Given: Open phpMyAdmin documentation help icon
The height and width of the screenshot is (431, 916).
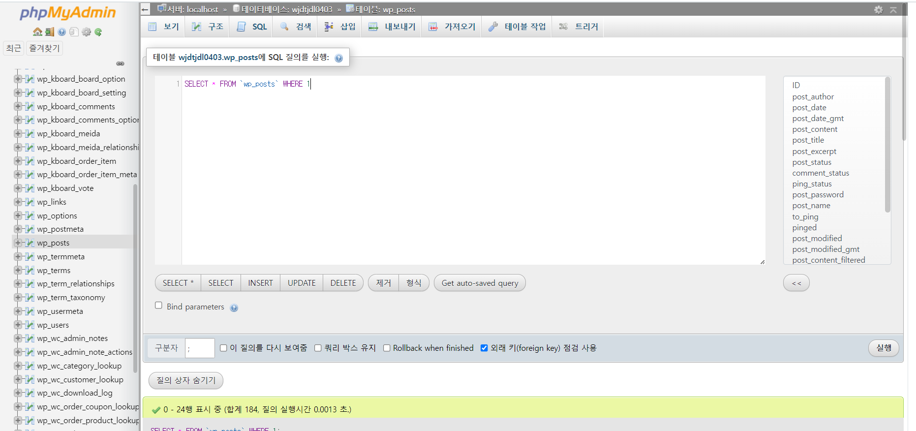Looking at the screenshot, I should tap(61, 32).
